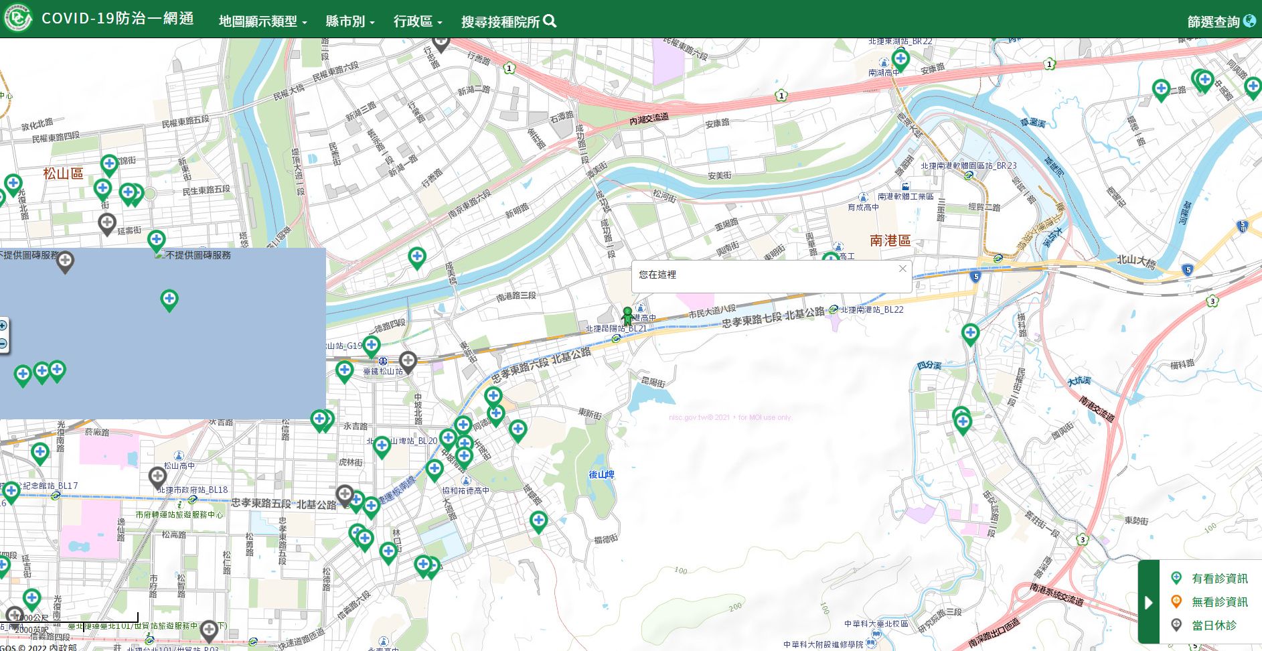This screenshot has height=651, width=1262.
Task: Select green marker at 北捷東湖站 BR22 area
Action: click(x=900, y=60)
